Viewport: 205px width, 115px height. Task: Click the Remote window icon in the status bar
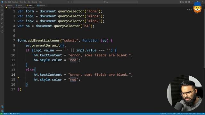(x=1, y=114)
